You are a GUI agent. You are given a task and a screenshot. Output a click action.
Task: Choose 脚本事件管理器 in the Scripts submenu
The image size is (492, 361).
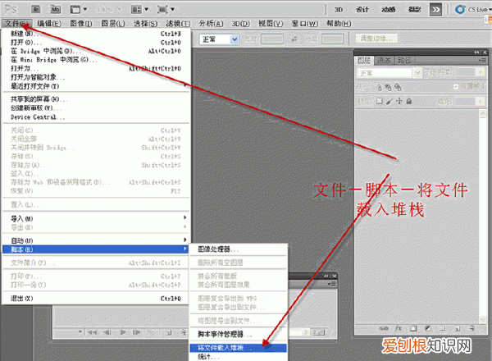tap(239, 334)
